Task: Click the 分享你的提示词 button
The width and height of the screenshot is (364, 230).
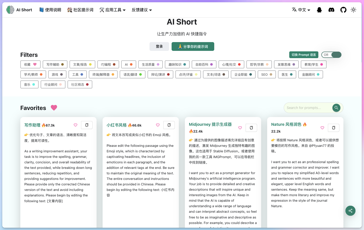Action: click(193, 46)
